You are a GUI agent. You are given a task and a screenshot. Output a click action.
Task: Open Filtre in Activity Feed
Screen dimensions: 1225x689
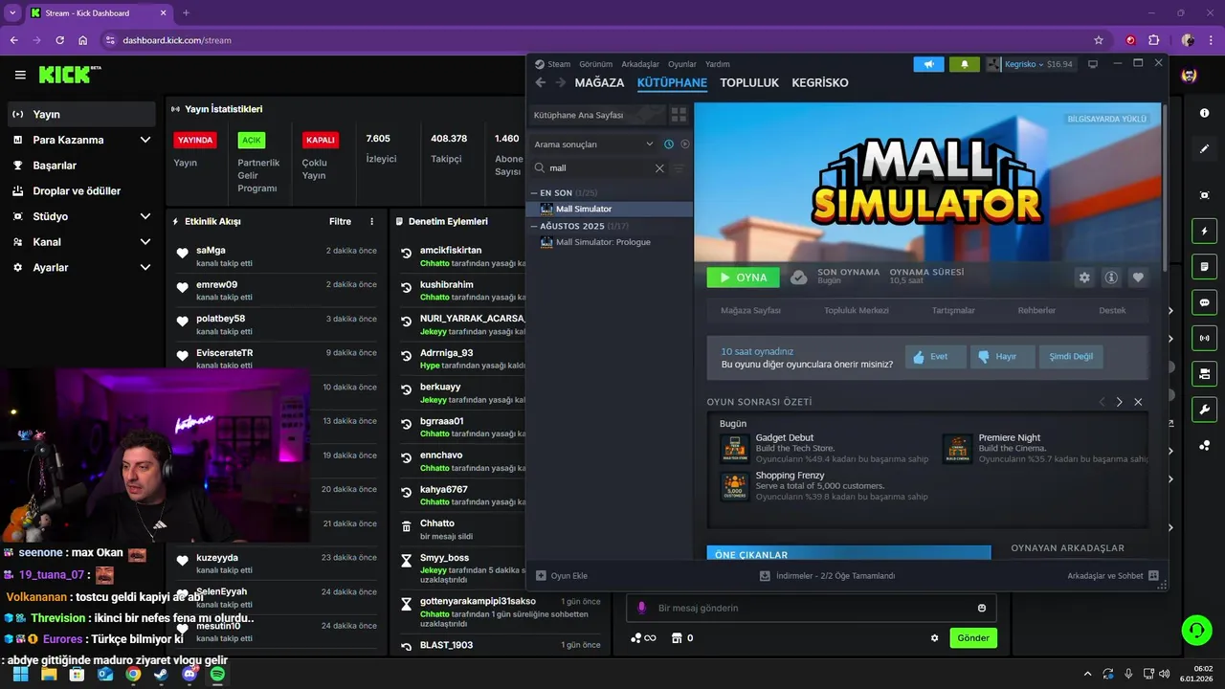point(340,221)
